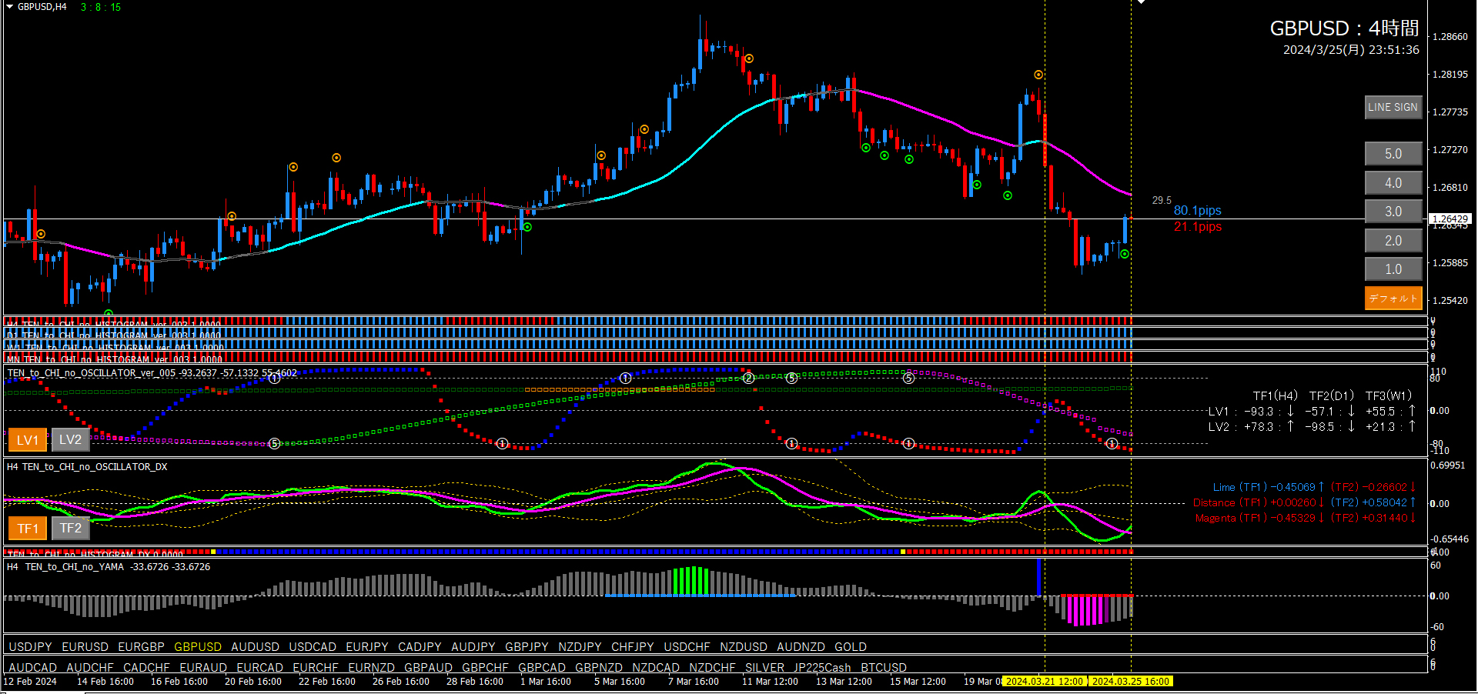Screen dimensions: 1478x694
Task: Click the GBPCAD symbol link
Action: tap(542, 668)
